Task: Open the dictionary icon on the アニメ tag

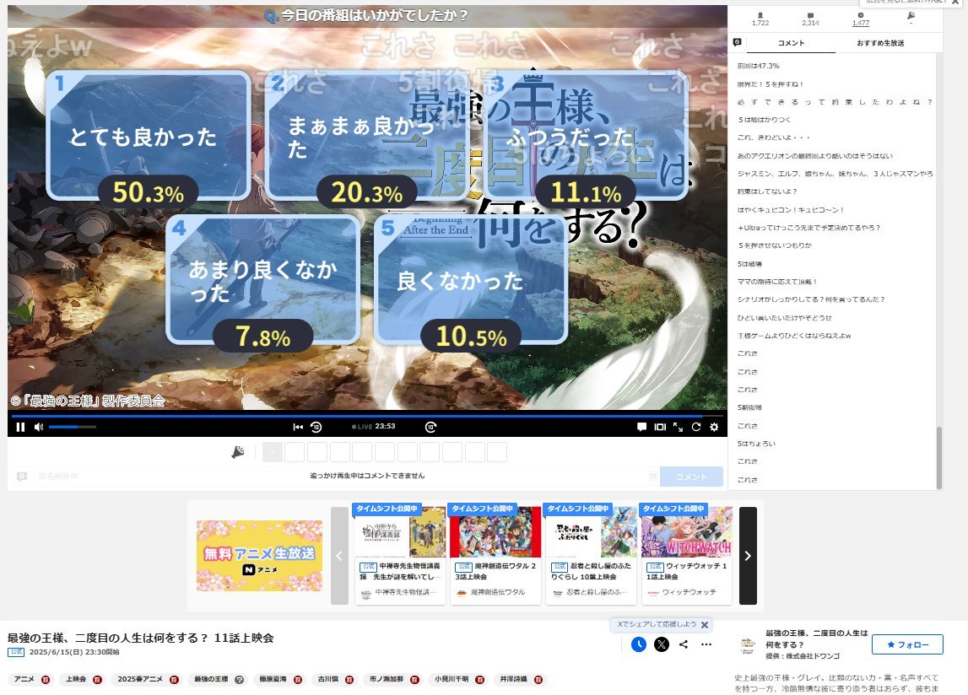Action: point(46,680)
